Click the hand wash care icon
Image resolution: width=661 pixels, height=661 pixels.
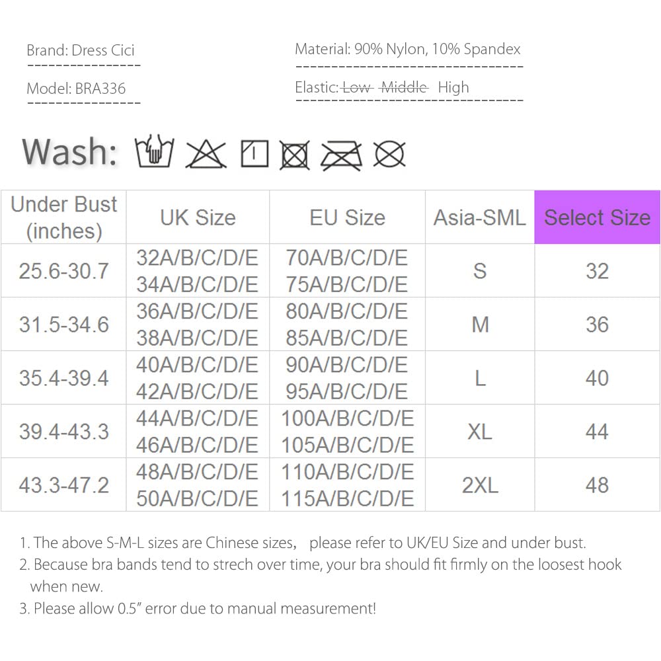(x=154, y=153)
